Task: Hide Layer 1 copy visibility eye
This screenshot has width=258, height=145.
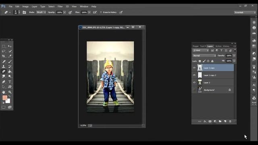Action: pyautogui.click(x=194, y=68)
